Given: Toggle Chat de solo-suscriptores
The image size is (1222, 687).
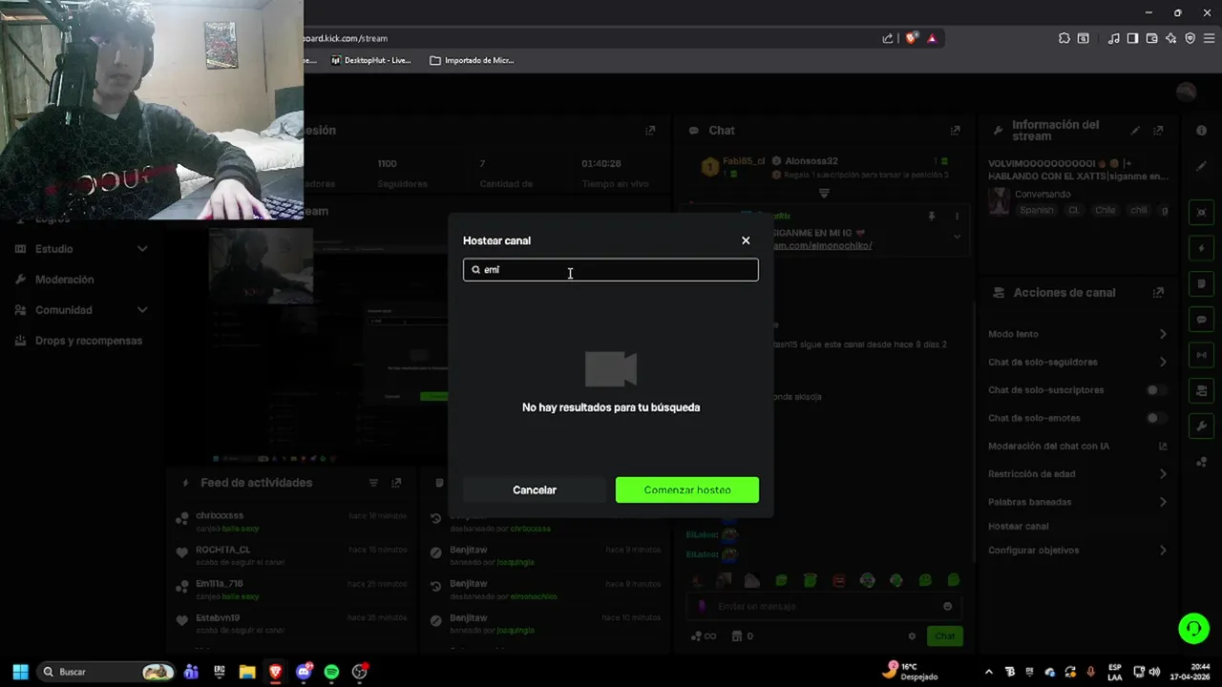Looking at the screenshot, I should click(1156, 390).
